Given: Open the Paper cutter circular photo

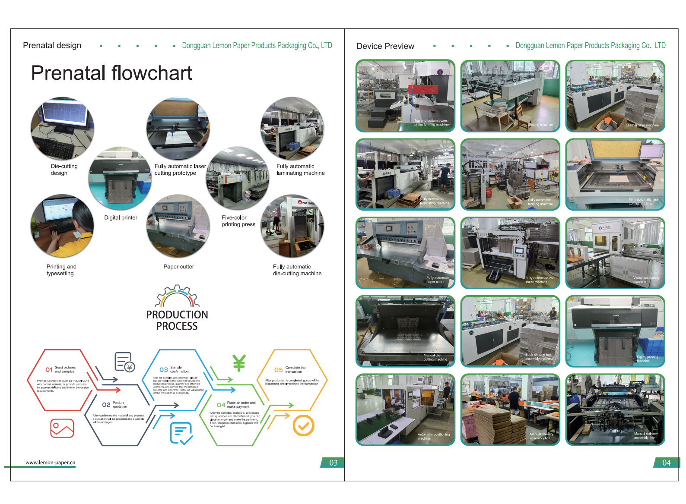Looking at the screenshot, I should [x=178, y=226].
